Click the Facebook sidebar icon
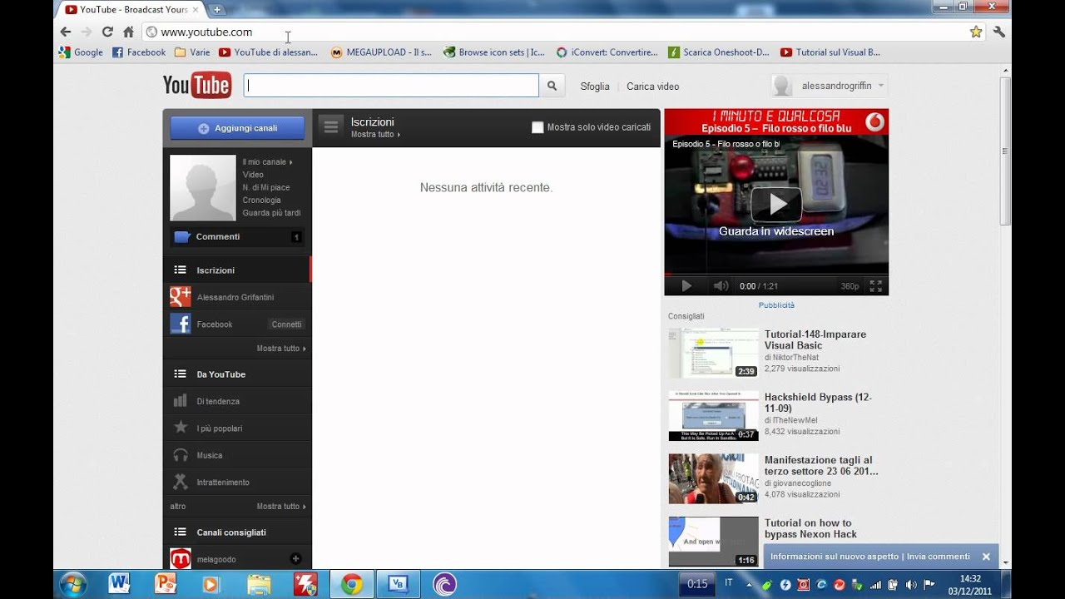 coord(181,324)
